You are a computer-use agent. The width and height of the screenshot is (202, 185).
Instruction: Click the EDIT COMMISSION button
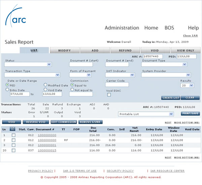(64, 122)
